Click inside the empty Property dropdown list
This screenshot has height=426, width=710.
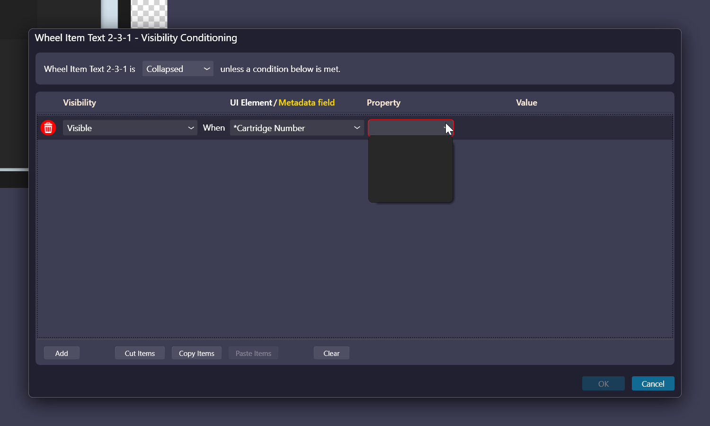410,169
